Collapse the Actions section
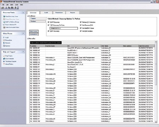 pos(28,16)
